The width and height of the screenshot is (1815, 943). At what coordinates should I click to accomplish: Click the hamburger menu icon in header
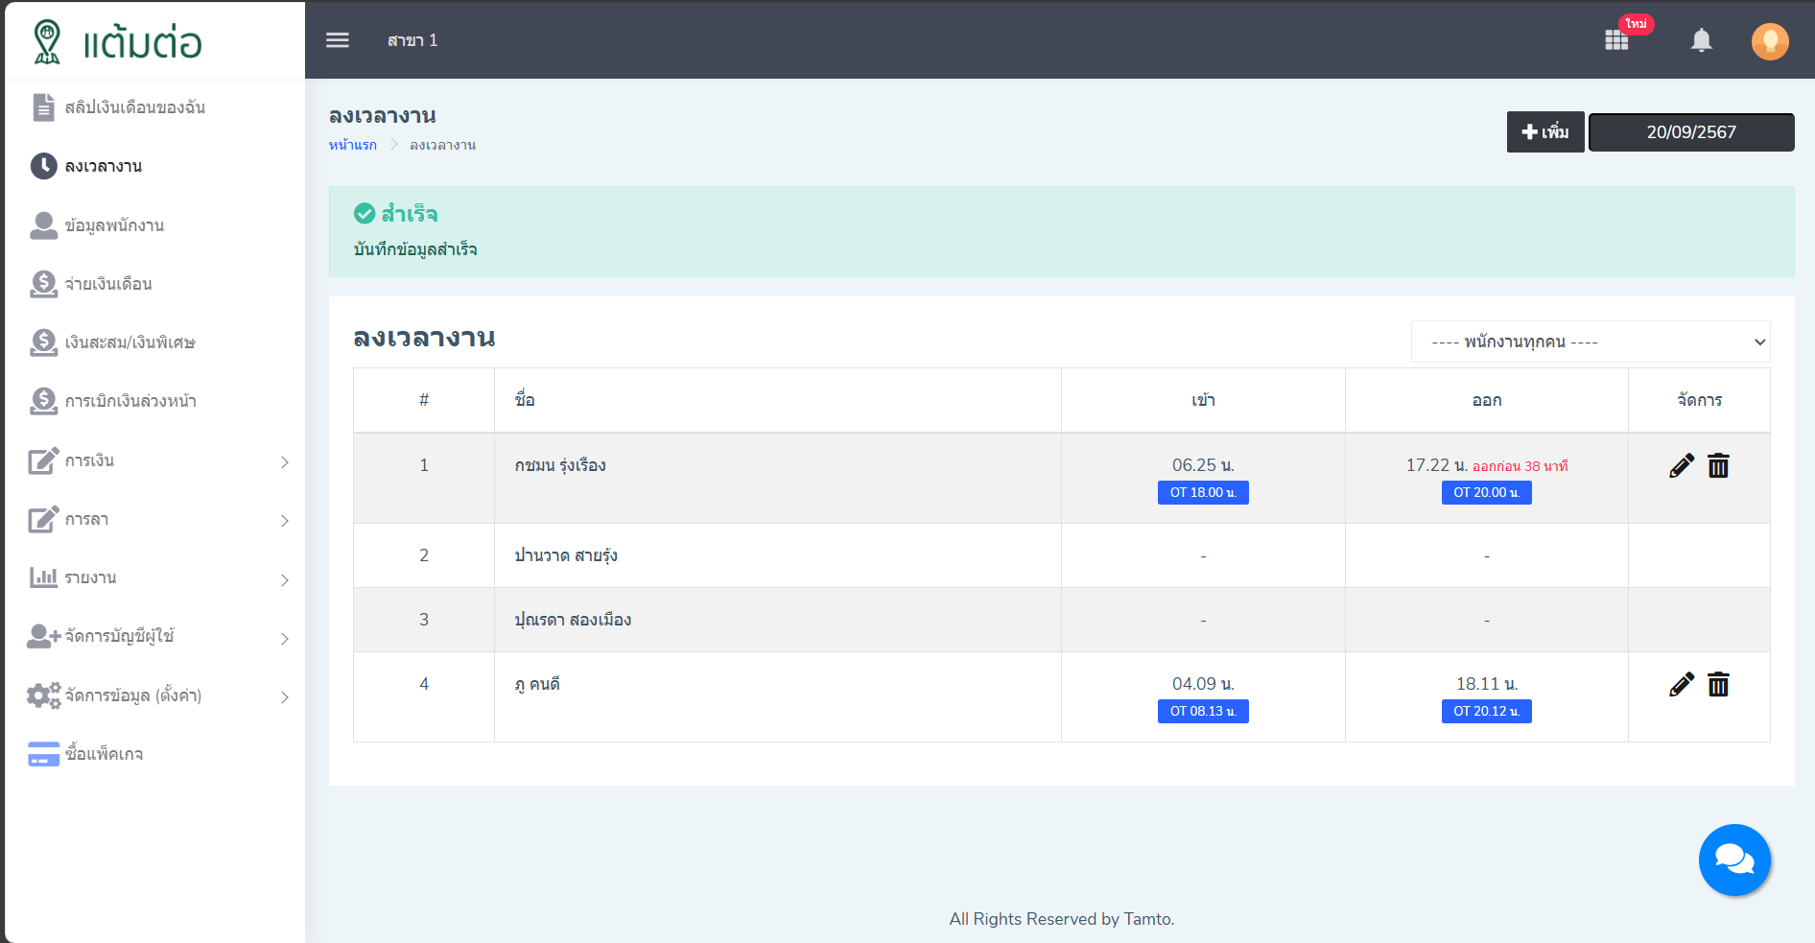(x=337, y=40)
